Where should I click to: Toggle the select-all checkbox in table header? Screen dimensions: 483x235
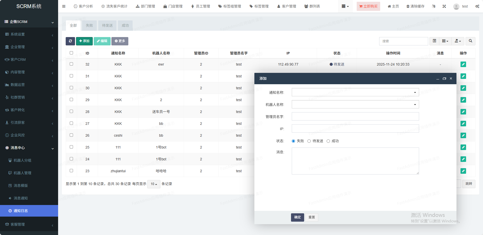pyautogui.click(x=71, y=53)
